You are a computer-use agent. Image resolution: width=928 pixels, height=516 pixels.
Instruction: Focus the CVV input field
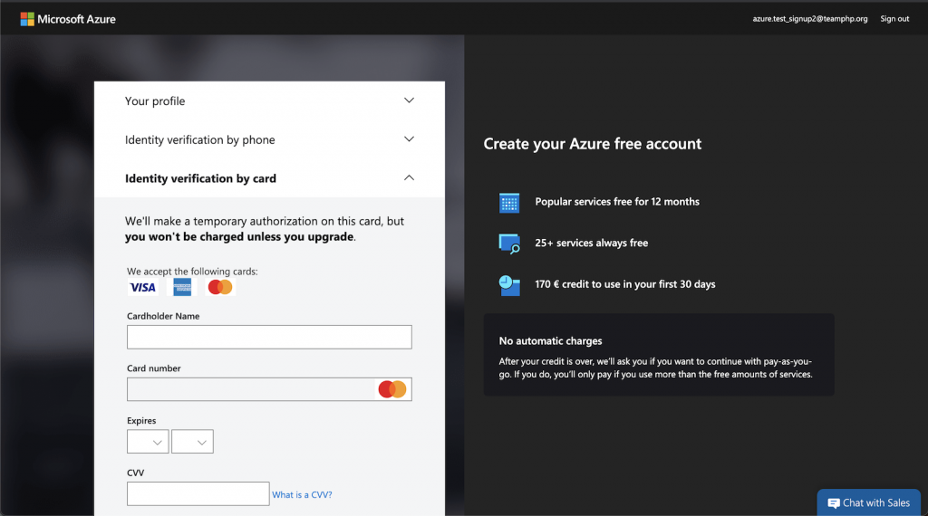pyautogui.click(x=198, y=493)
